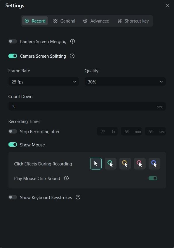Select the plain cursor click effect

pos(96,164)
